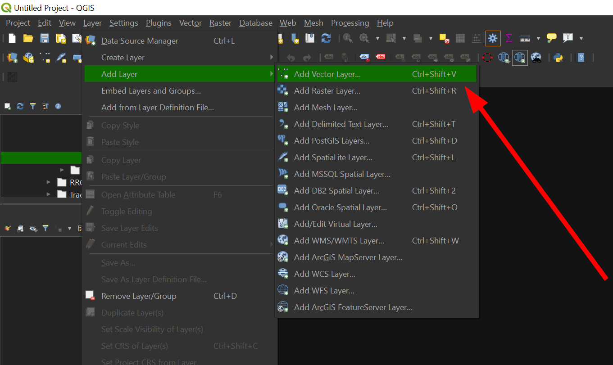Image resolution: width=613 pixels, height=365 pixels.
Task: Click the layers panel Filter Legend funnel
Action: tap(45, 229)
